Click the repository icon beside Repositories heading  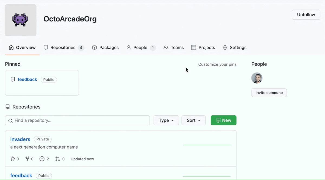(8, 107)
